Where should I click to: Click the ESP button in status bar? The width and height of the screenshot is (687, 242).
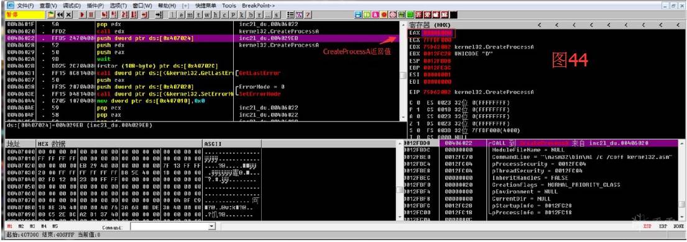point(648,226)
